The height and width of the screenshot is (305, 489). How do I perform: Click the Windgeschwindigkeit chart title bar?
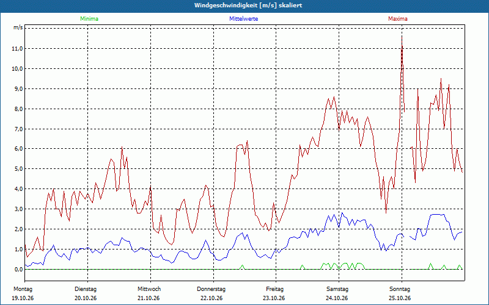coord(244,5)
